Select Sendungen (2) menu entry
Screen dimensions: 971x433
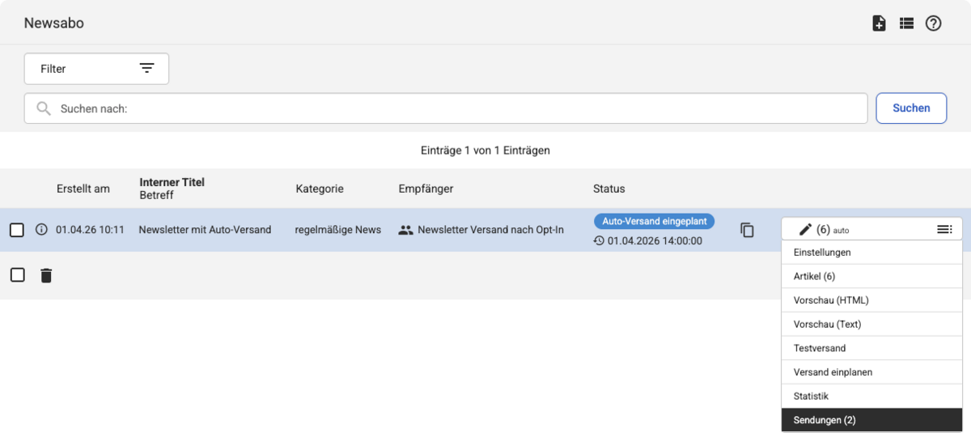pyautogui.click(x=871, y=420)
